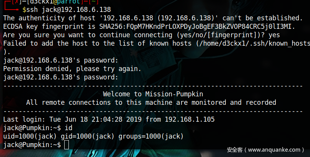This screenshot has height=157, width=310.
Task: Click the first jack@192.168.6.138's password prompt
Action: (60, 61)
